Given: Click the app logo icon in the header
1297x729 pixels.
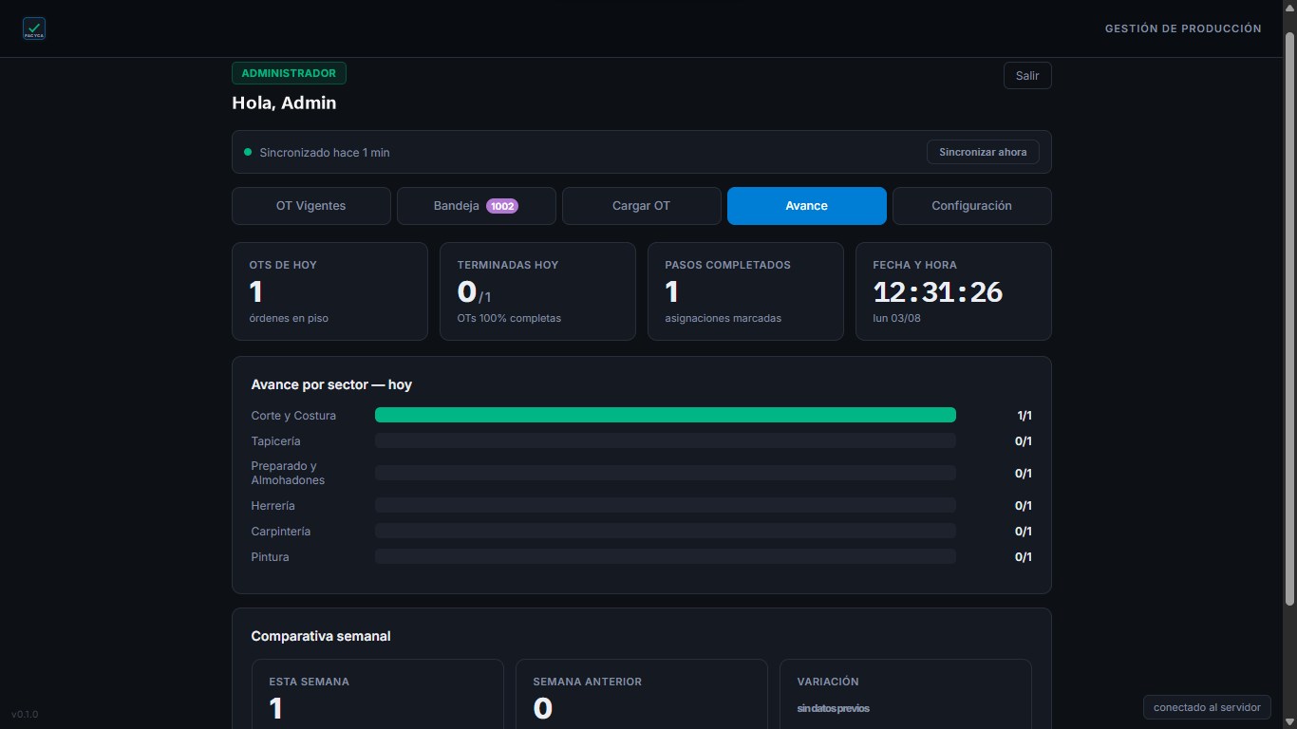Looking at the screenshot, I should [x=34, y=28].
